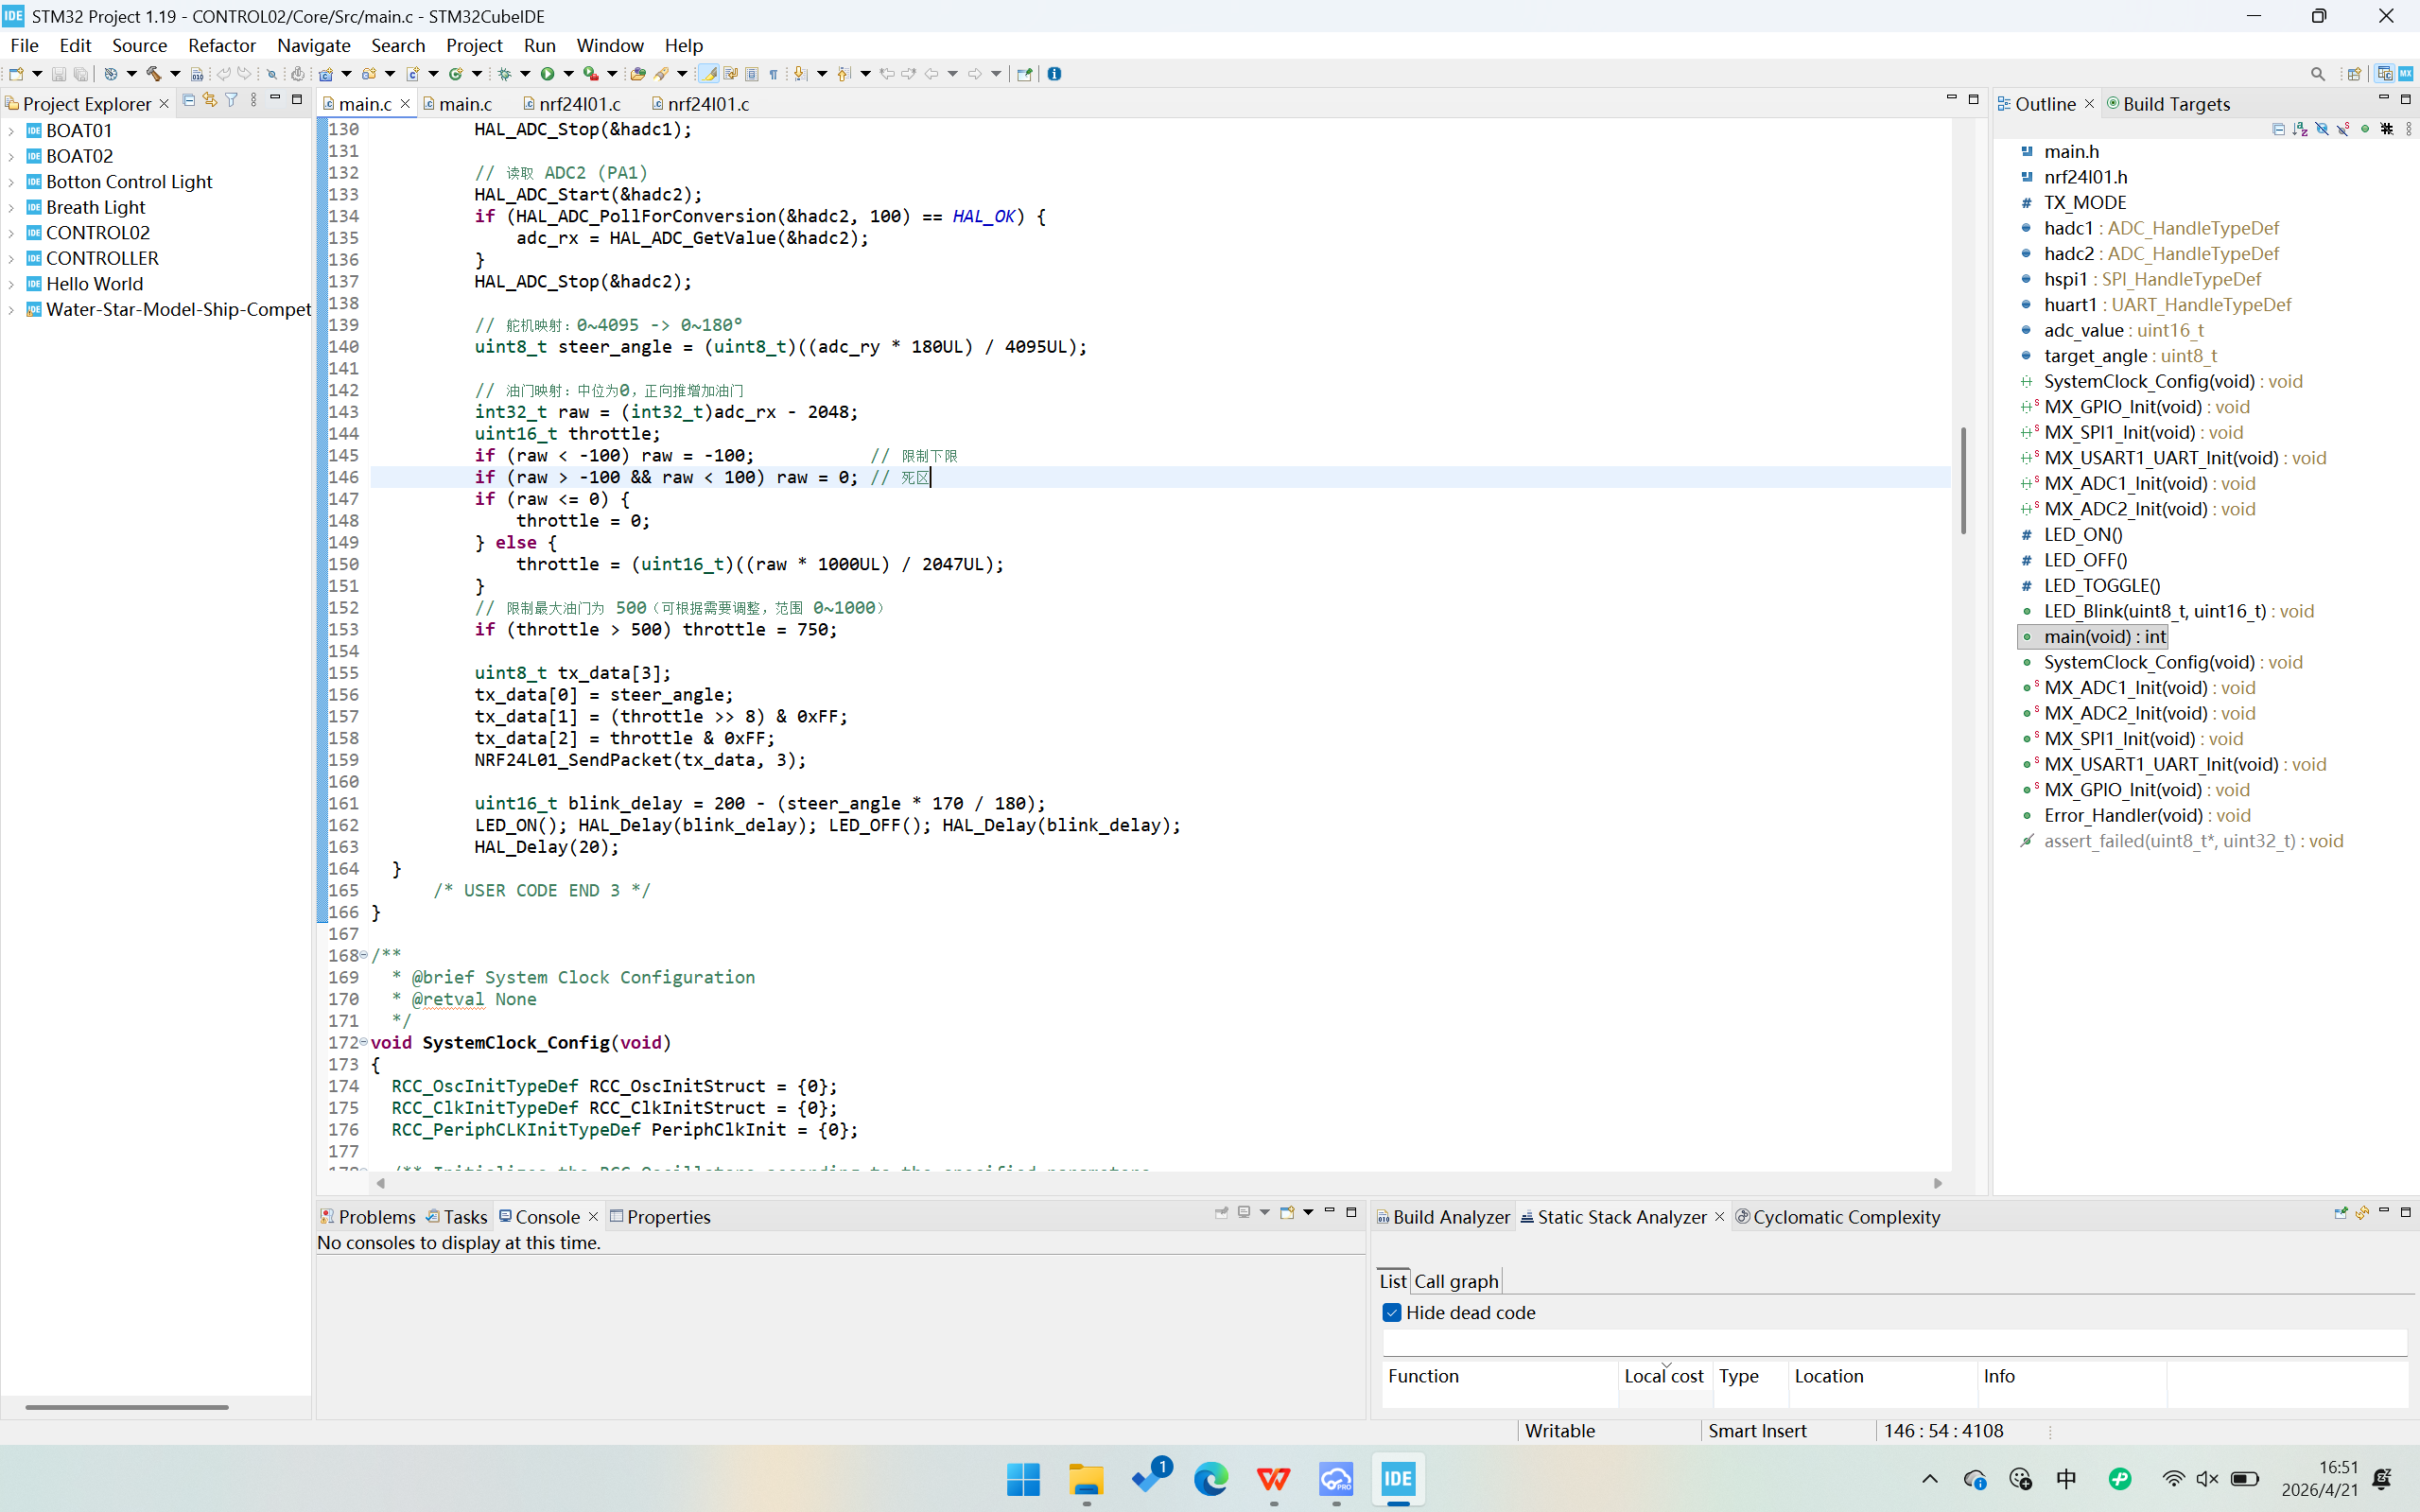Image resolution: width=2420 pixels, height=1512 pixels.
Task: Expand the CONTROL02 project node
Action: [x=11, y=233]
